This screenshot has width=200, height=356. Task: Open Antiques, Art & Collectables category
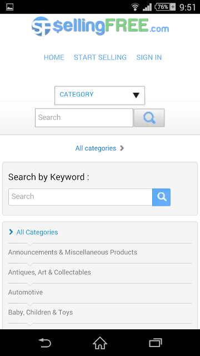click(x=49, y=272)
